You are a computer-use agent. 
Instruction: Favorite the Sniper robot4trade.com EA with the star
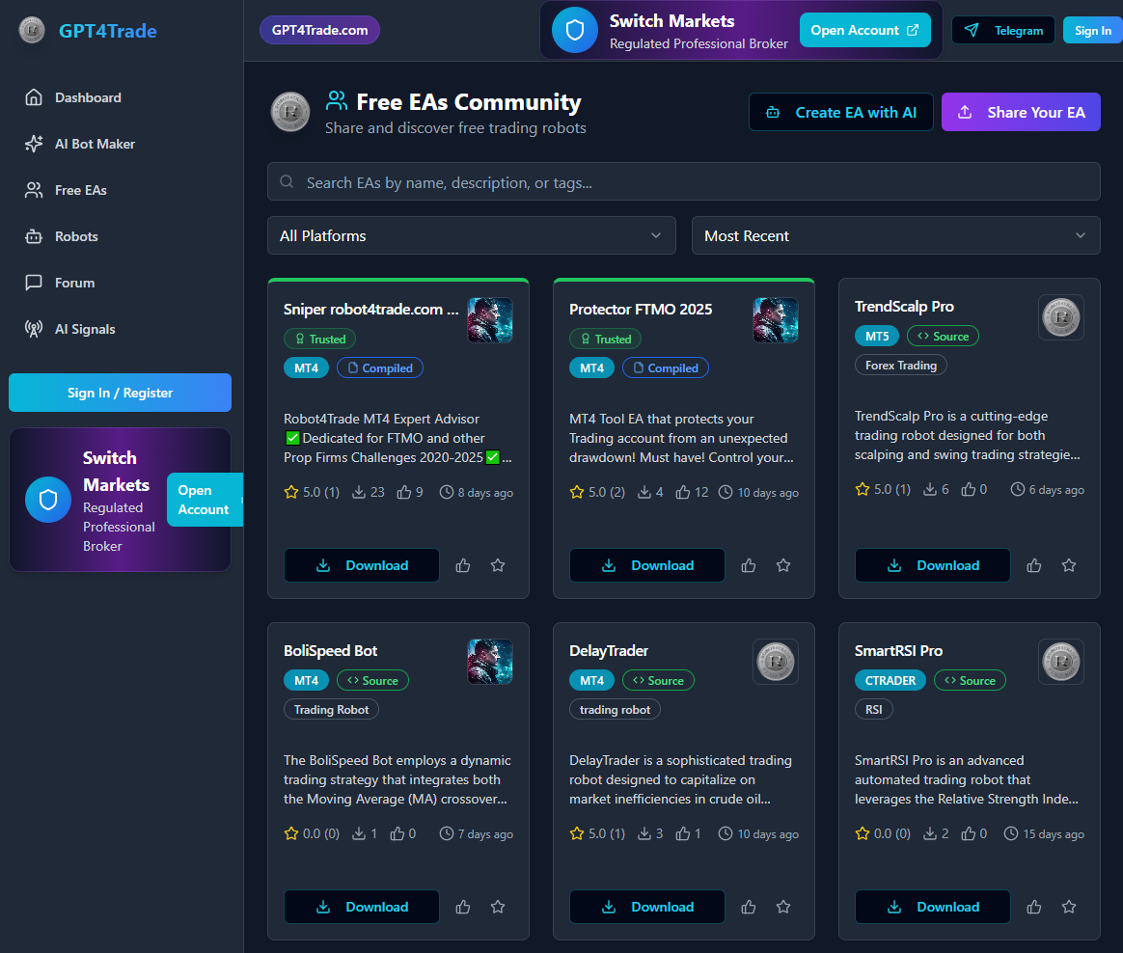(x=498, y=565)
